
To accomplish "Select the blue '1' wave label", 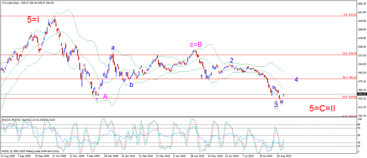I will [x=202, y=77].
